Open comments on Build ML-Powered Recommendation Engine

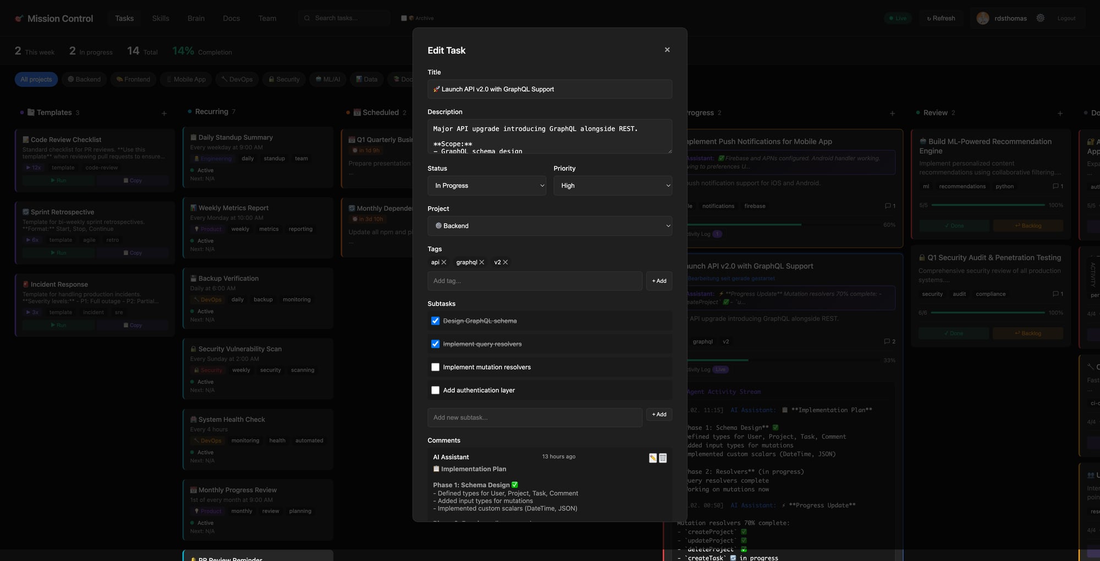(x=1058, y=186)
